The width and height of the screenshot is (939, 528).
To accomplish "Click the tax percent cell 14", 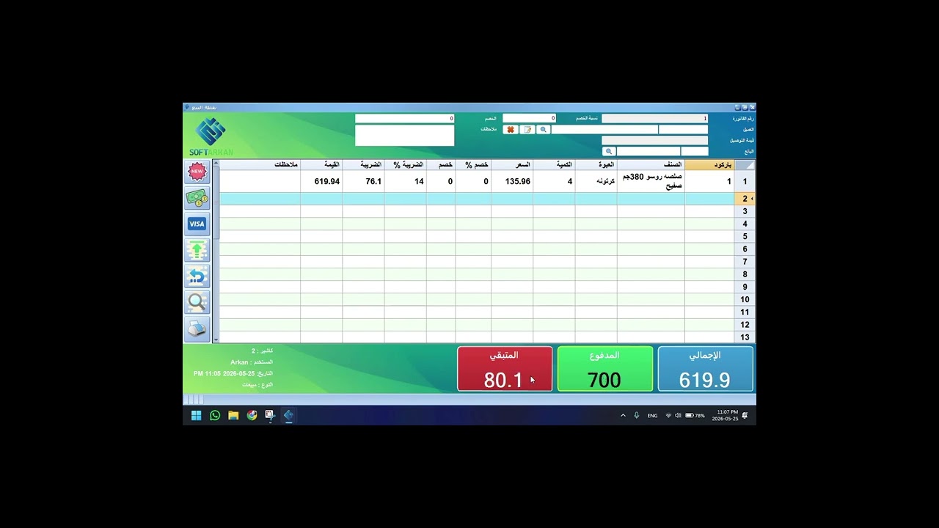I will tap(406, 181).
